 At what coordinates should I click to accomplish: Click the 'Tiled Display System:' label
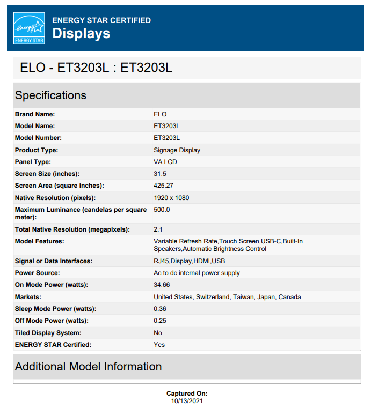[48, 333]
